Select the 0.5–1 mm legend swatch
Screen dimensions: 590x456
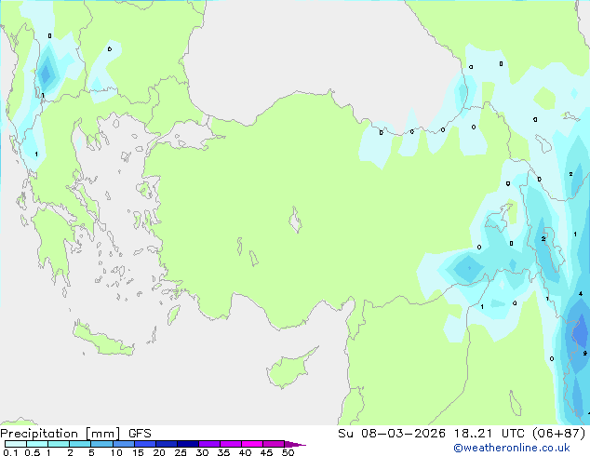click(37, 444)
